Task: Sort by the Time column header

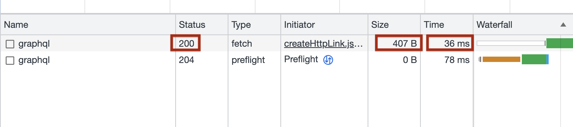Action: 434,25
